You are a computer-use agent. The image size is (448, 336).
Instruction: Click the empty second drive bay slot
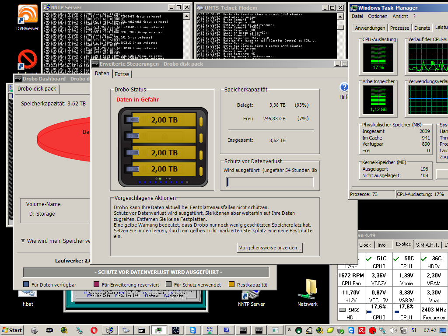point(164,136)
